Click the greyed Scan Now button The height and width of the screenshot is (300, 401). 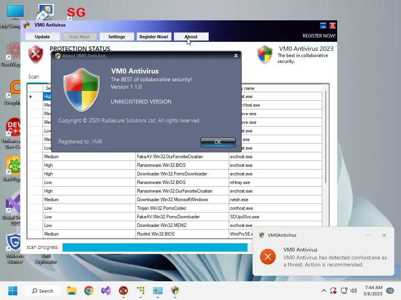[79, 36]
